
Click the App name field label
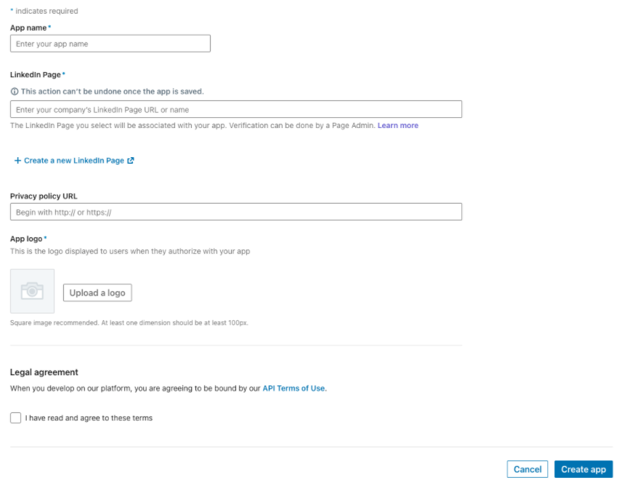(x=28, y=28)
